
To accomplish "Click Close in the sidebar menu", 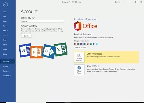I will [x=5, y=54].
